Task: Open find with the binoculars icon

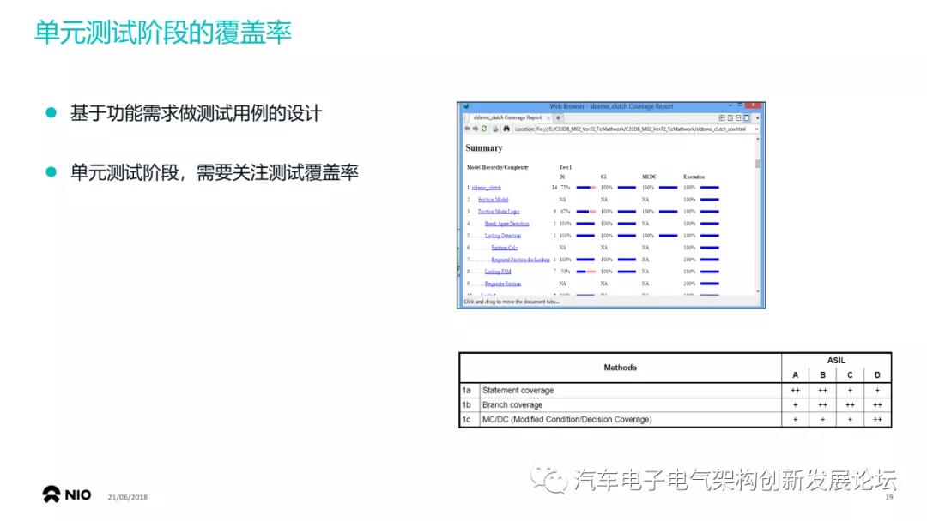Action: pyautogui.click(x=506, y=129)
